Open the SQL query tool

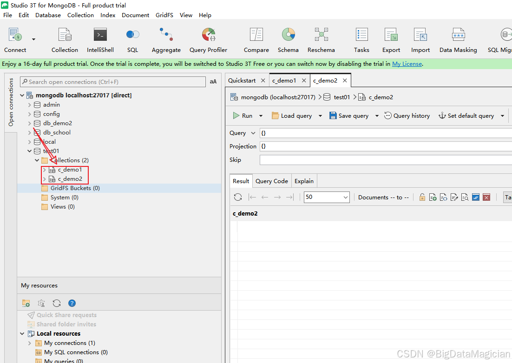click(x=132, y=40)
